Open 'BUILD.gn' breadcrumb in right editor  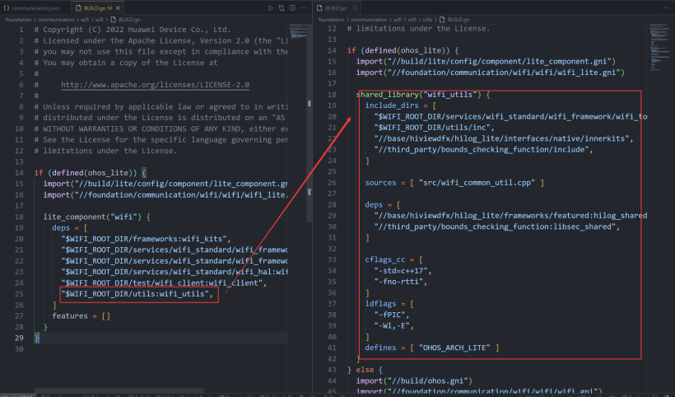459,20
